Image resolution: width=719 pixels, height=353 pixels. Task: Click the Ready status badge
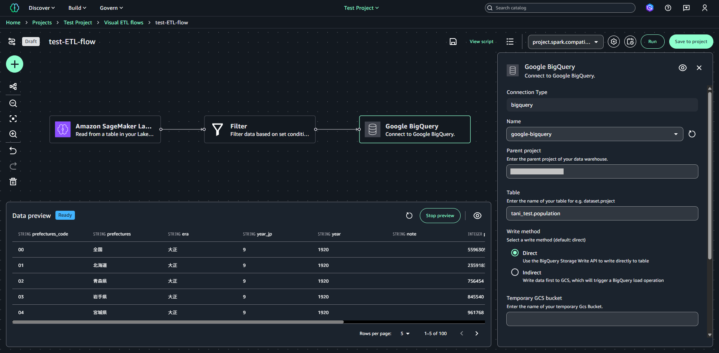tap(65, 215)
